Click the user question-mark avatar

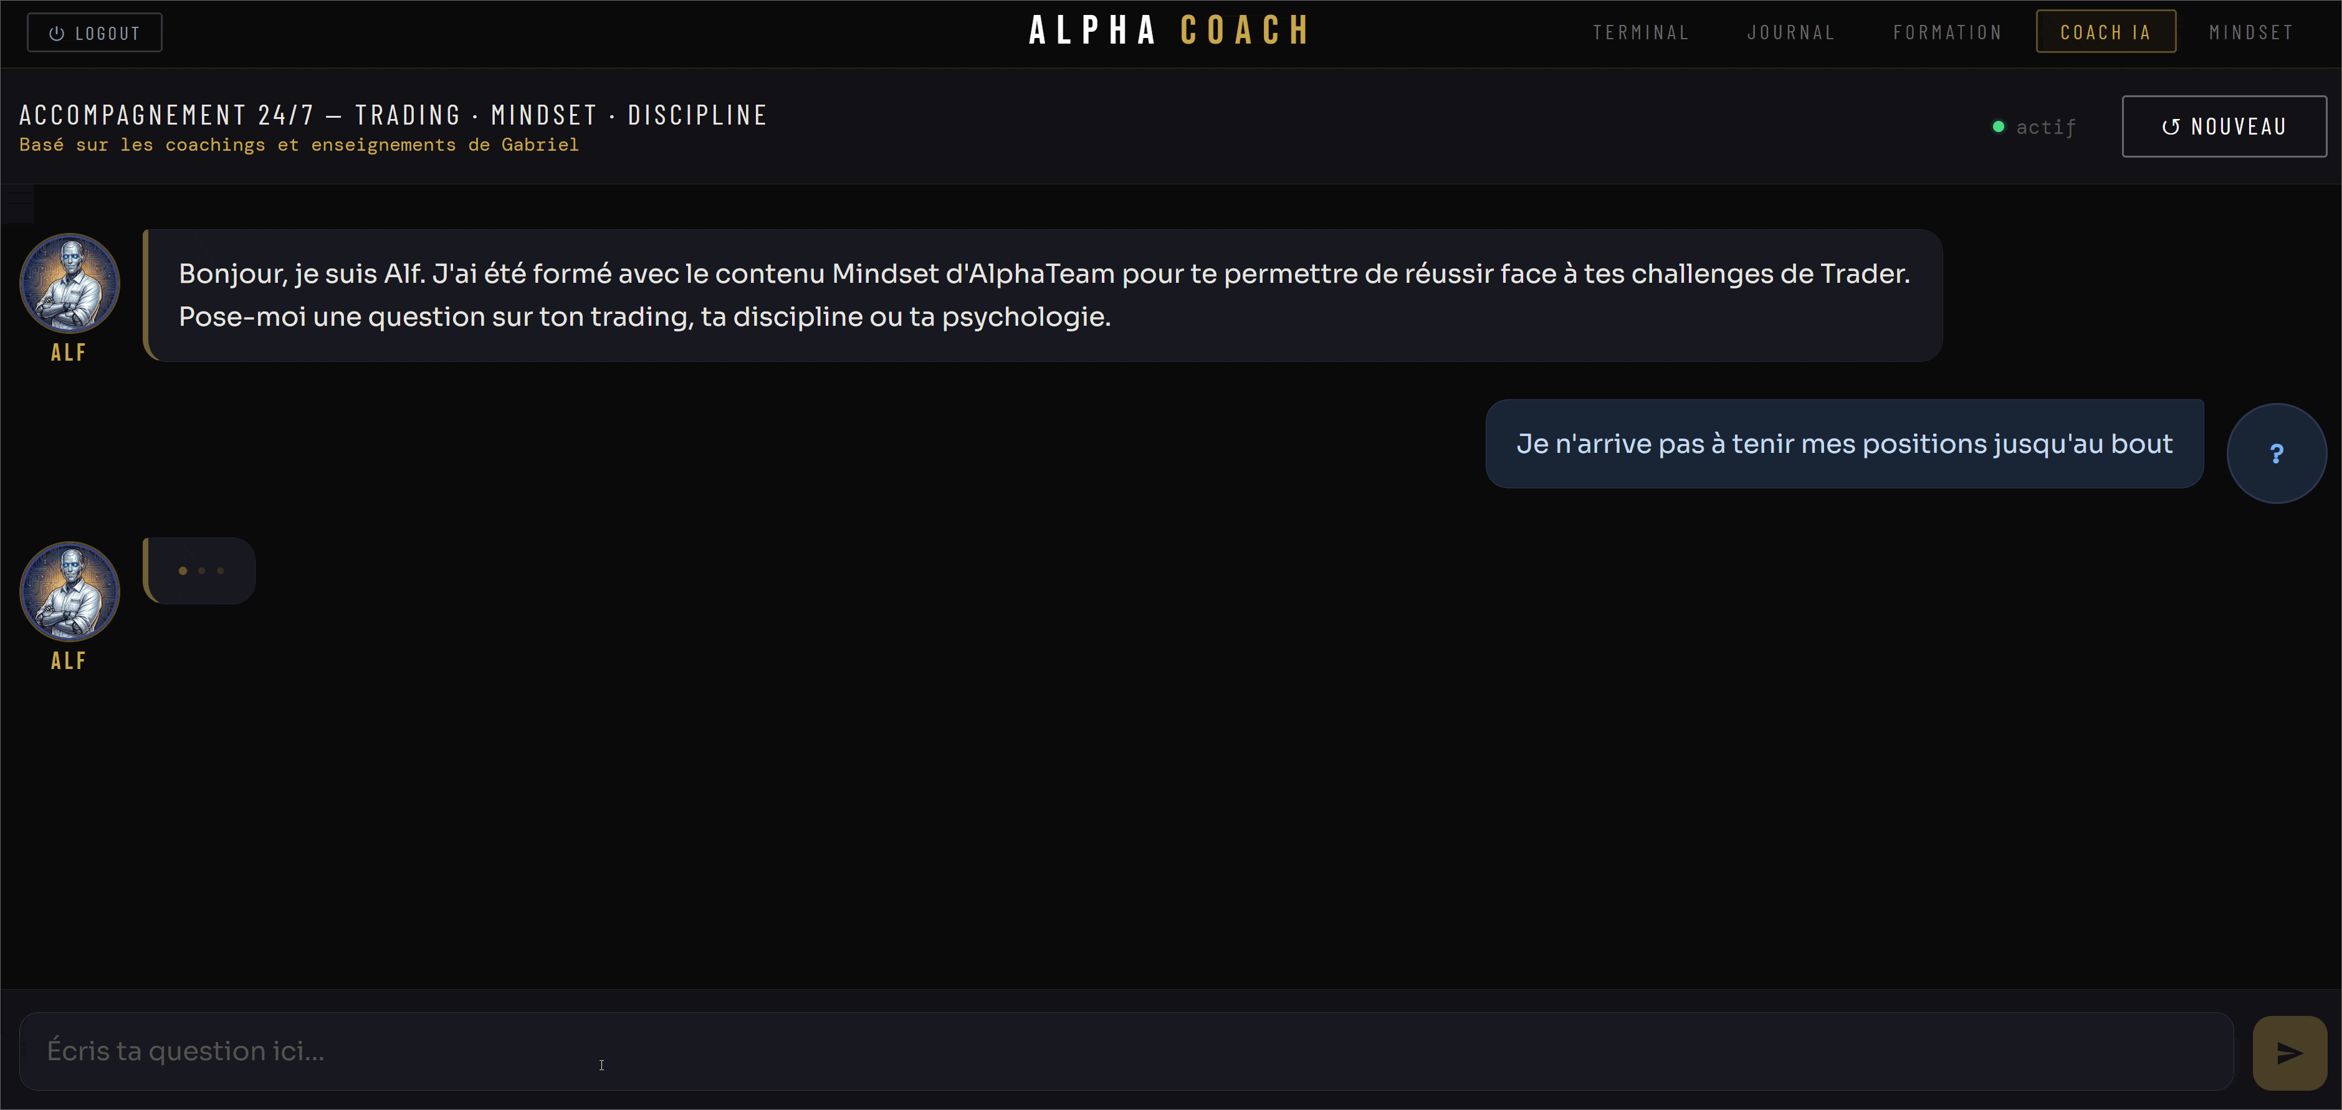[2276, 452]
